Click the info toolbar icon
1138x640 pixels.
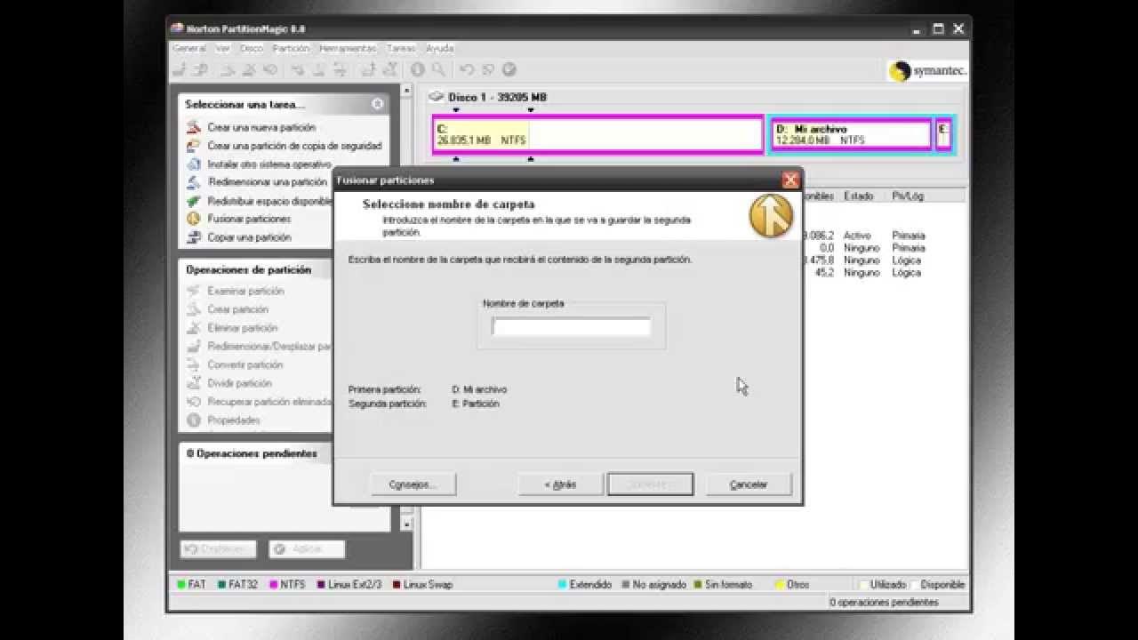[418, 69]
